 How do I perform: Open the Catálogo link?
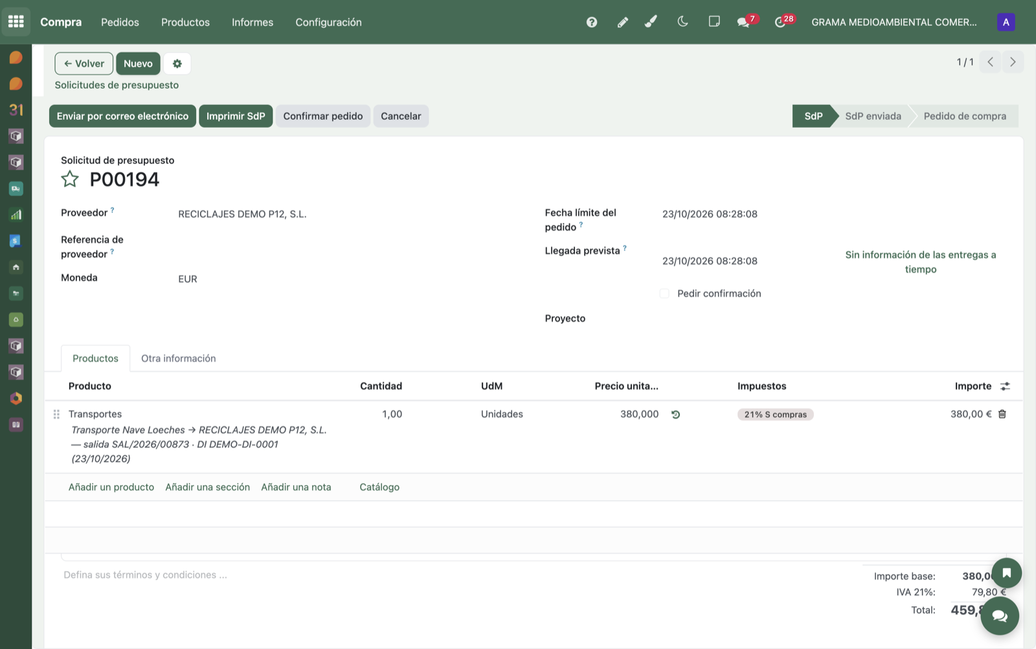pos(379,487)
